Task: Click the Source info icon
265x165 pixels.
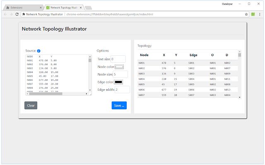Action: click(39, 51)
